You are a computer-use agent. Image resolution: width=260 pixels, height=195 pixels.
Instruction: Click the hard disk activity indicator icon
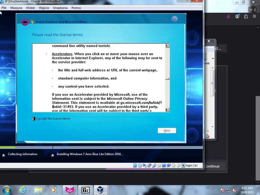coord(135,165)
